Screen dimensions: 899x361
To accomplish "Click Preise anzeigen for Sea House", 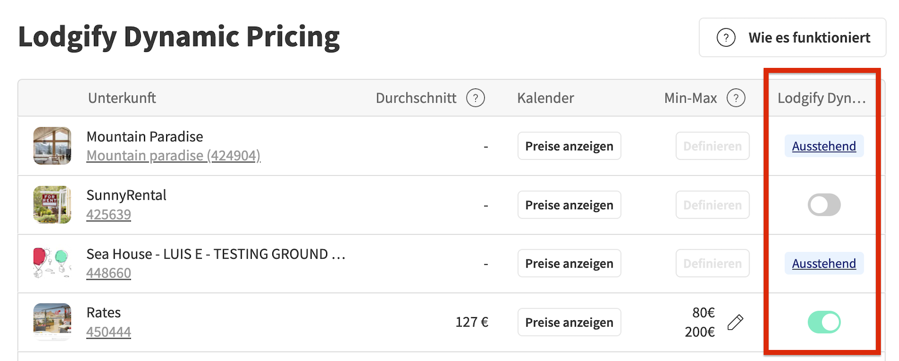I will (569, 263).
